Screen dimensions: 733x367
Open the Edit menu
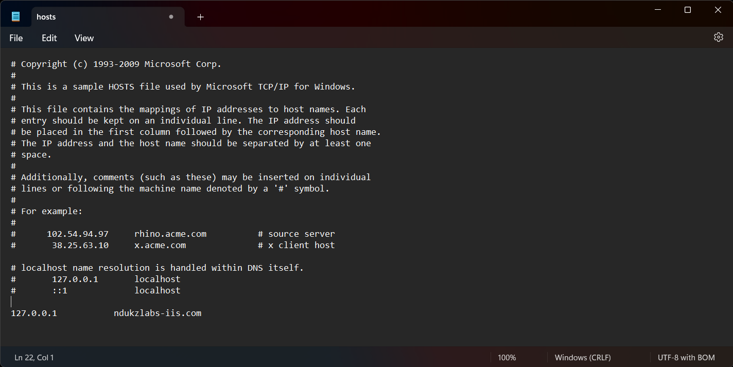point(49,38)
